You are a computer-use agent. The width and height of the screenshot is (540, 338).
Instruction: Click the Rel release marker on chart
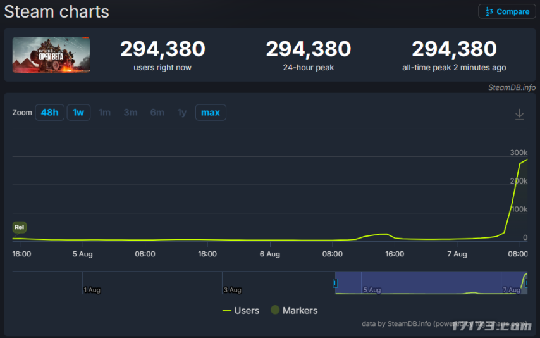(x=19, y=227)
